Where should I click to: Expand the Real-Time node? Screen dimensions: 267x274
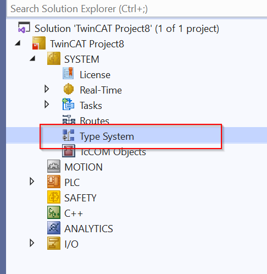click(x=47, y=89)
